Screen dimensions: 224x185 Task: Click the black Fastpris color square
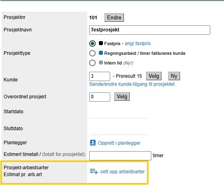click(101, 43)
